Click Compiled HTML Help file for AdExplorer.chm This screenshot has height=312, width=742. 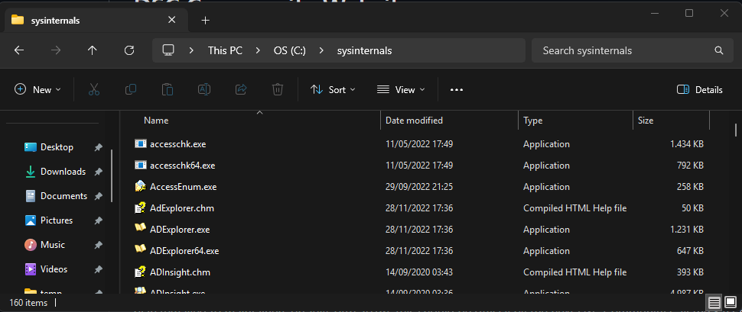click(x=575, y=208)
